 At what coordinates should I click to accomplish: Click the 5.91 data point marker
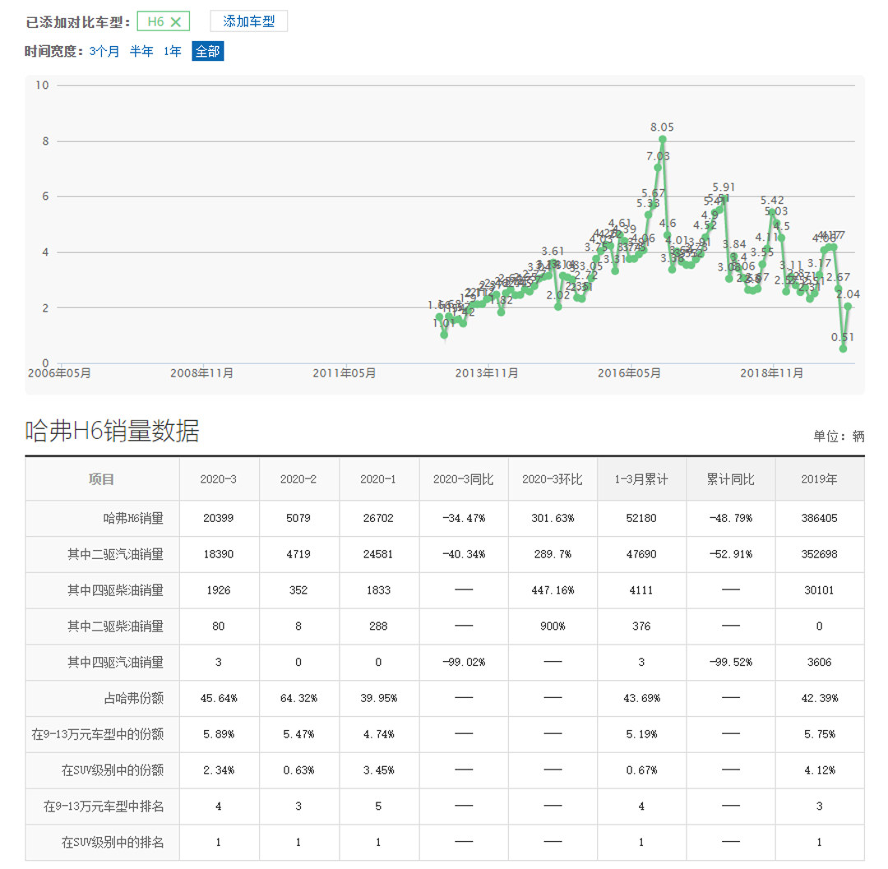(724, 198)
